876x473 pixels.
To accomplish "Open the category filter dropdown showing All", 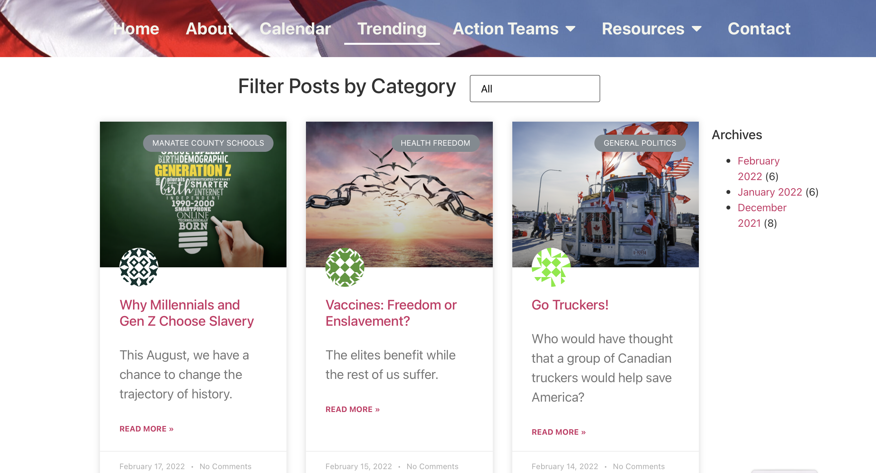I will point(535,89).
